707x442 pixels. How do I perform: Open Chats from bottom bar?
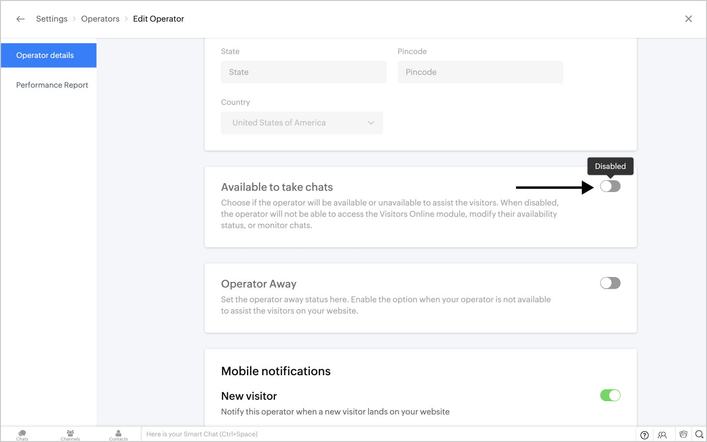click(x=22, y=435)
